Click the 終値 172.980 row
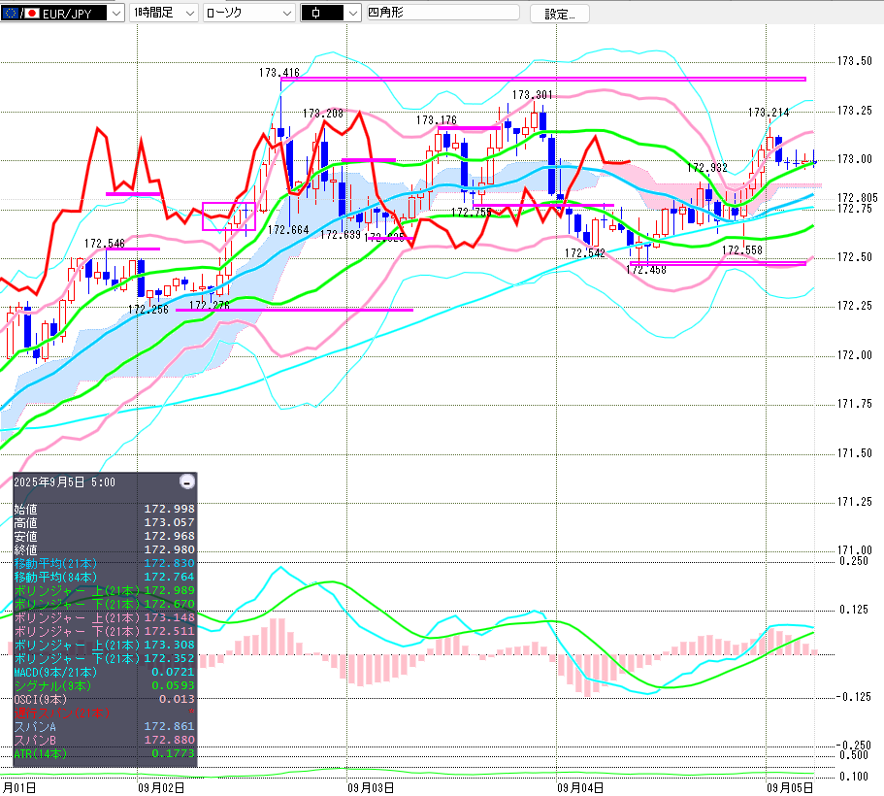 [x=104, y=549]
